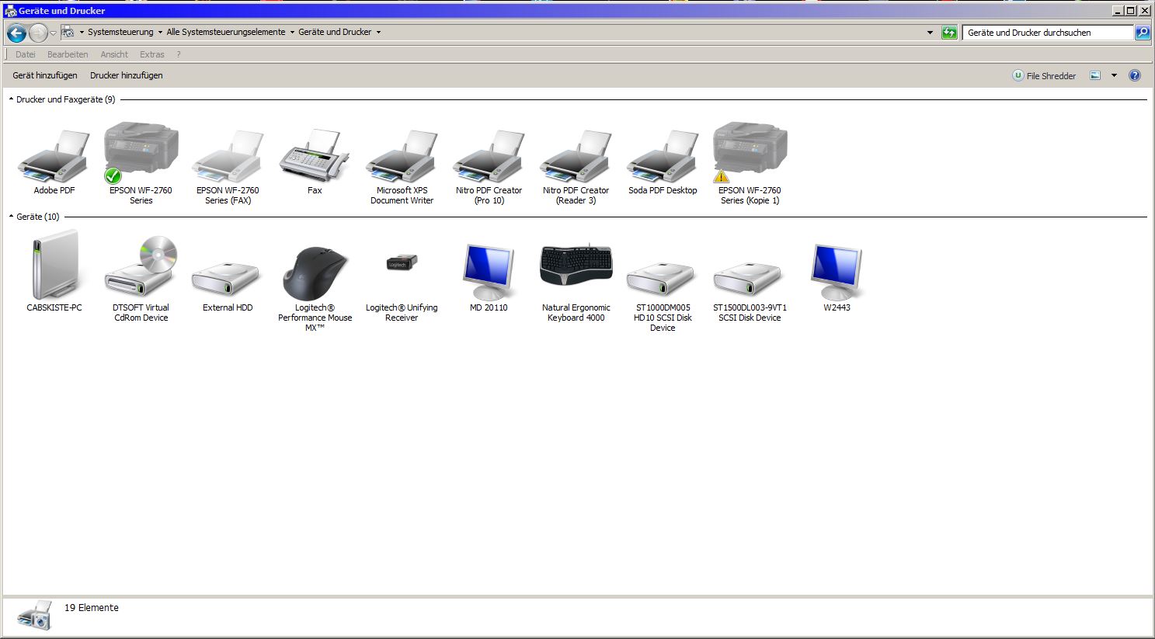The image size is (1155, 639).
Task: Select the MD 20110 monitor
Action: click(x=489, y=277)
